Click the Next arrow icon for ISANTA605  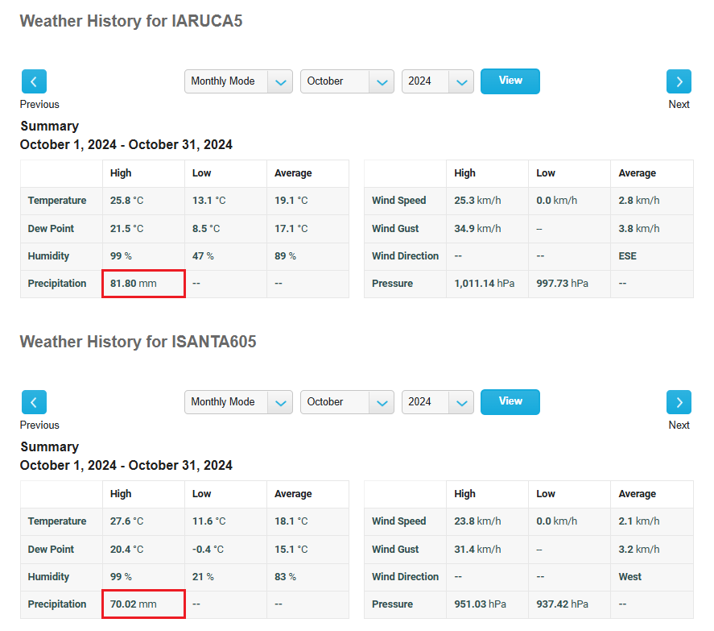[679, 402]
